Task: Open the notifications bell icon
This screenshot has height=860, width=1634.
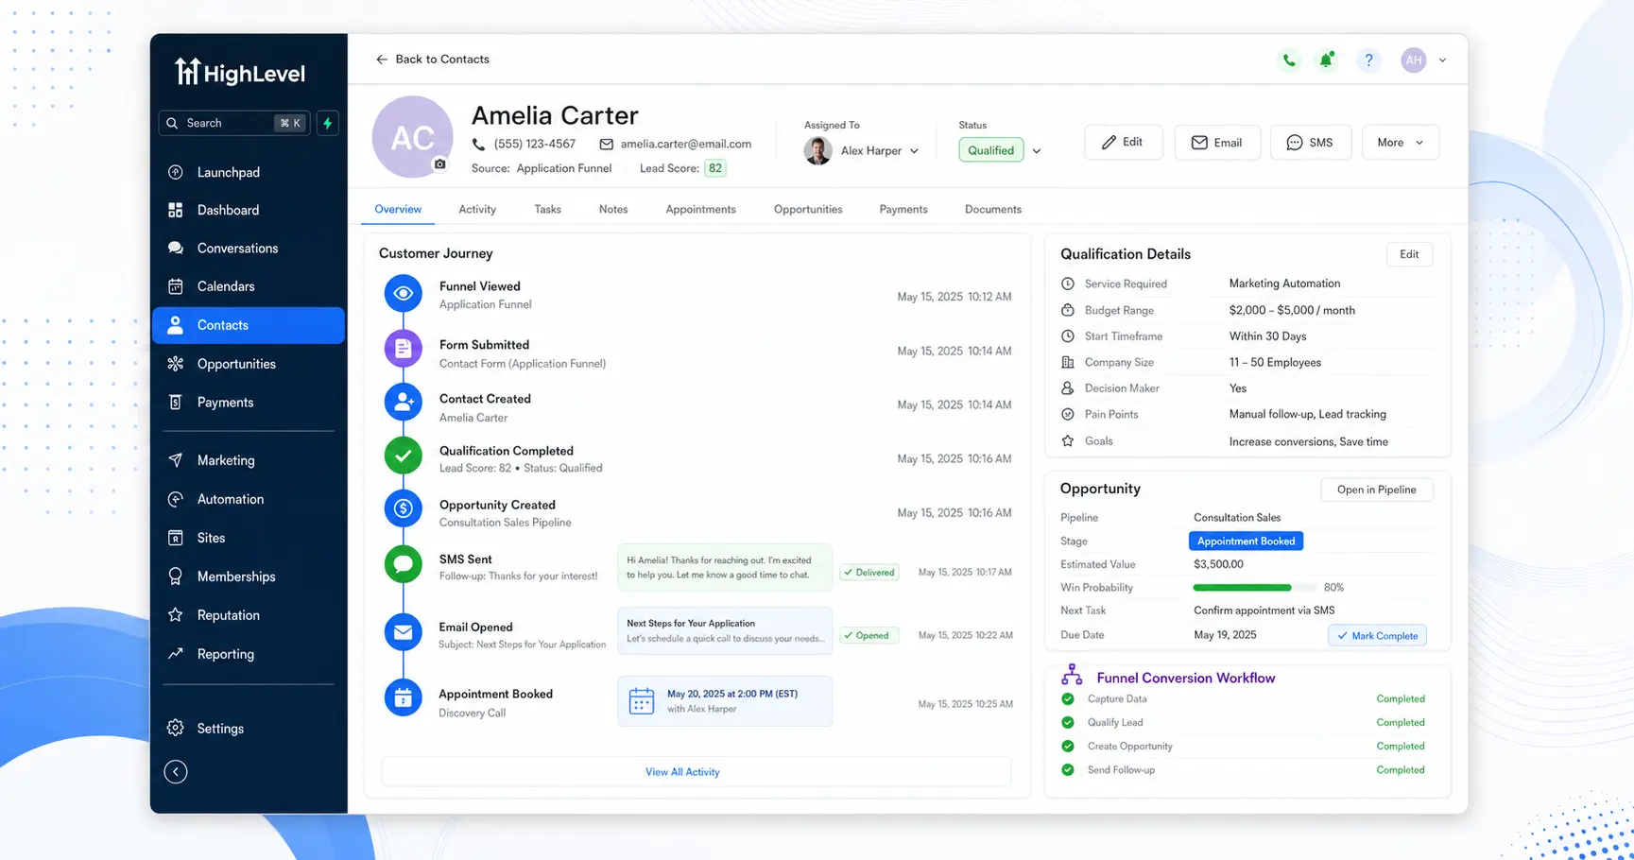Action: tap(1327, 60)
